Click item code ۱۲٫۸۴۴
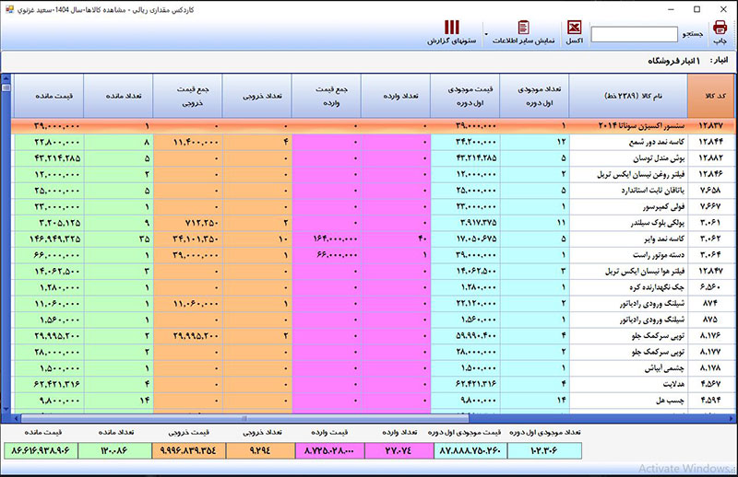 pos(710,142)
